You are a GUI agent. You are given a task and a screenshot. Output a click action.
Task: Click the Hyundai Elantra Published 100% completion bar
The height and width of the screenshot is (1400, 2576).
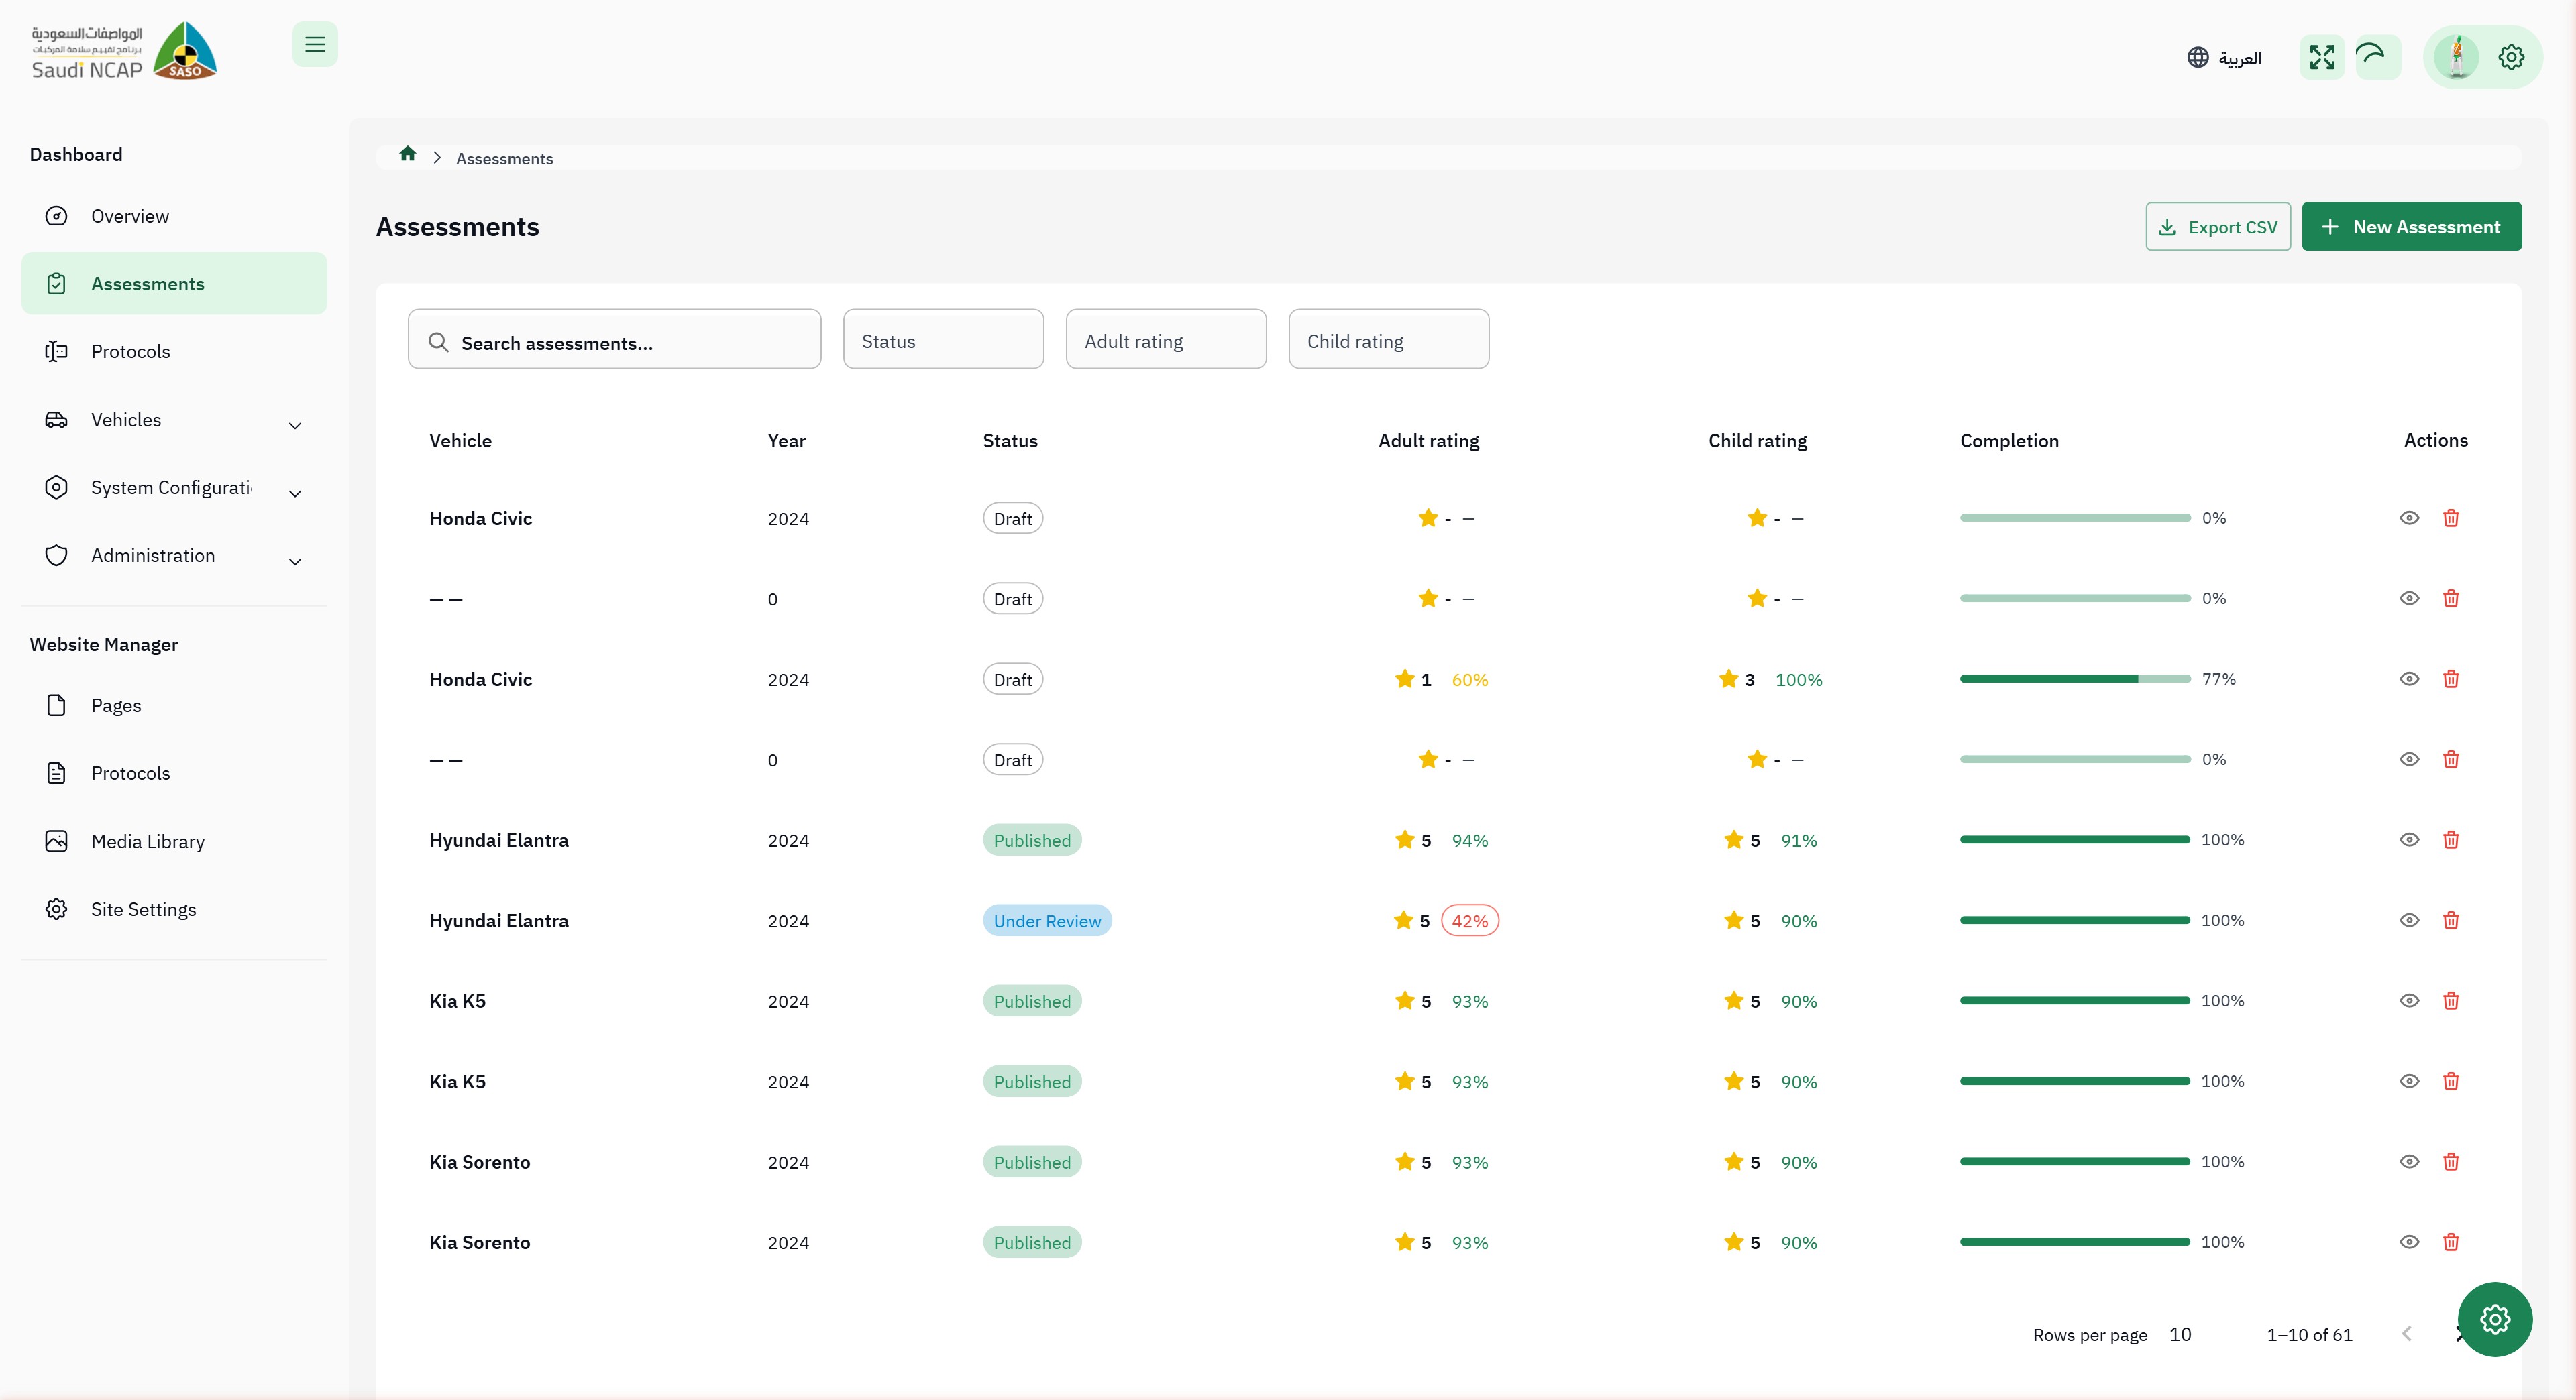click(2075, 839)
